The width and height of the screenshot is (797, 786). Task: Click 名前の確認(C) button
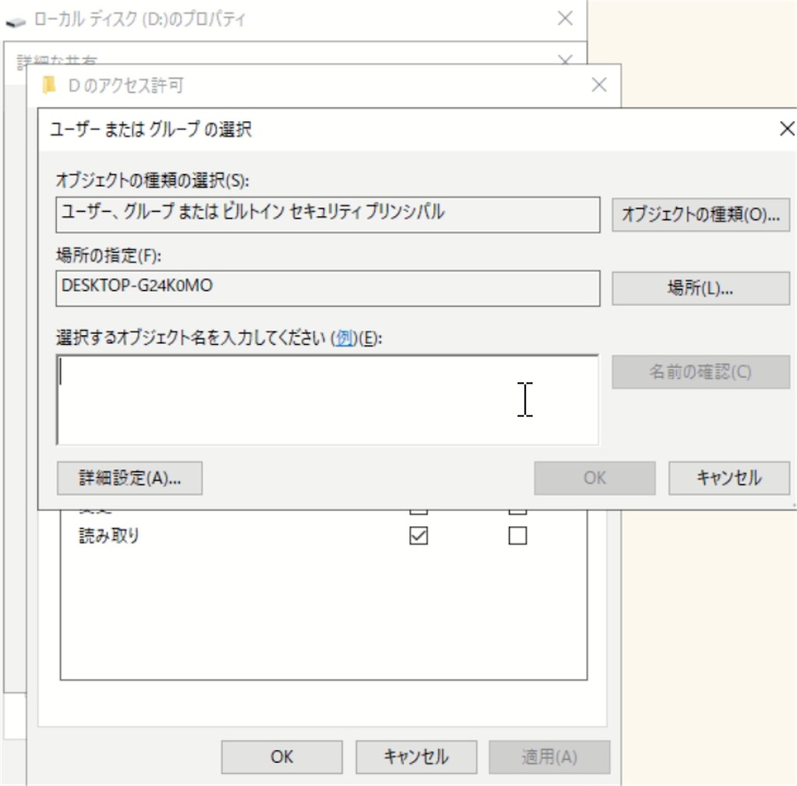[x=700, y=372]
